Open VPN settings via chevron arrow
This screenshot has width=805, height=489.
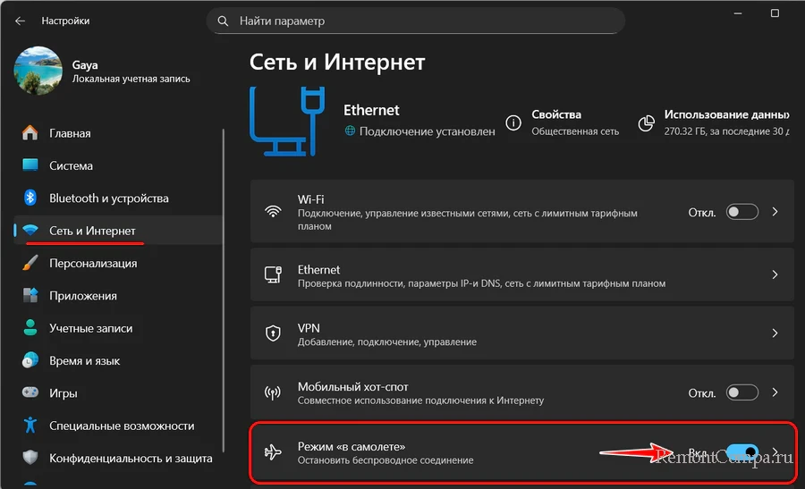(775, 333)
